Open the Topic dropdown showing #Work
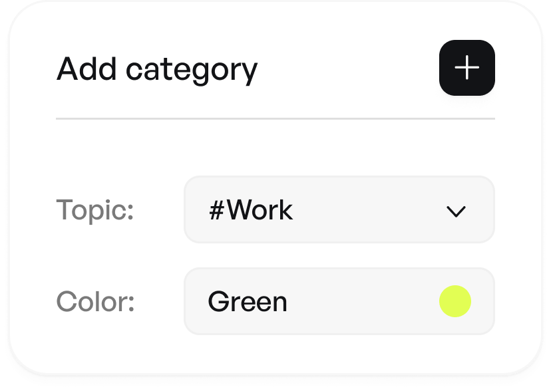This screenshot has height=391, width=551. pyautogui.click(x=339, y=210)
